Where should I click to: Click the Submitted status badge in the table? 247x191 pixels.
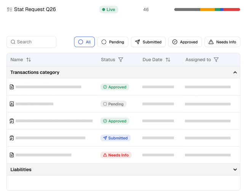115,138
